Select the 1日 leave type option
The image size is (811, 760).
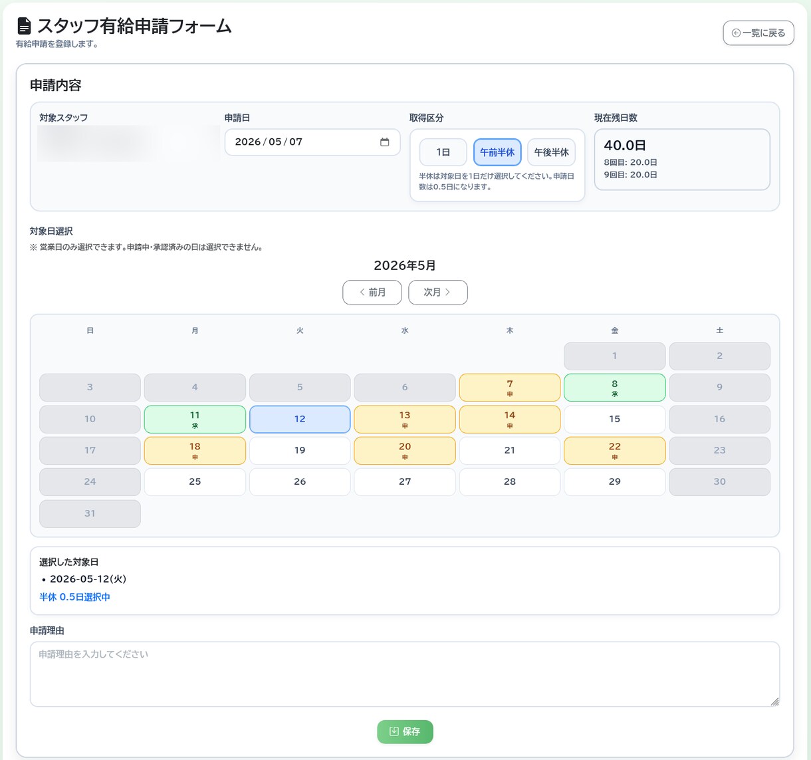[443, 152]
